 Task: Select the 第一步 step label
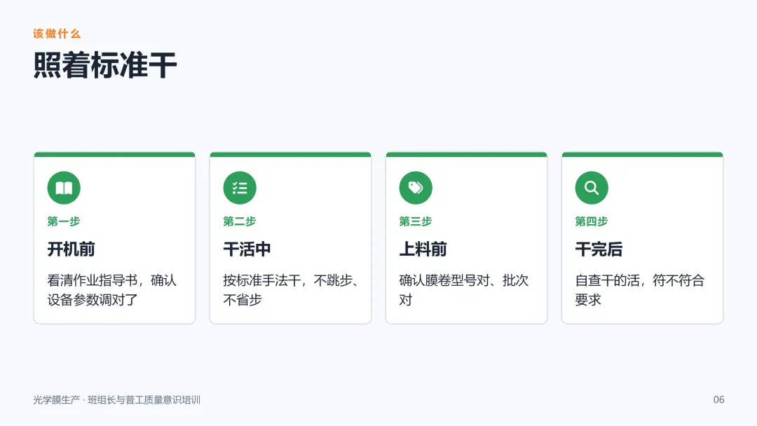coord(64,221)
